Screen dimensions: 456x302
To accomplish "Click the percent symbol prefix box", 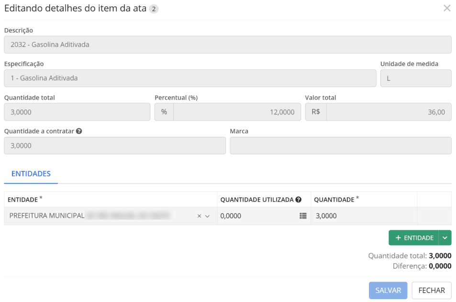I will tap(164, 112).
